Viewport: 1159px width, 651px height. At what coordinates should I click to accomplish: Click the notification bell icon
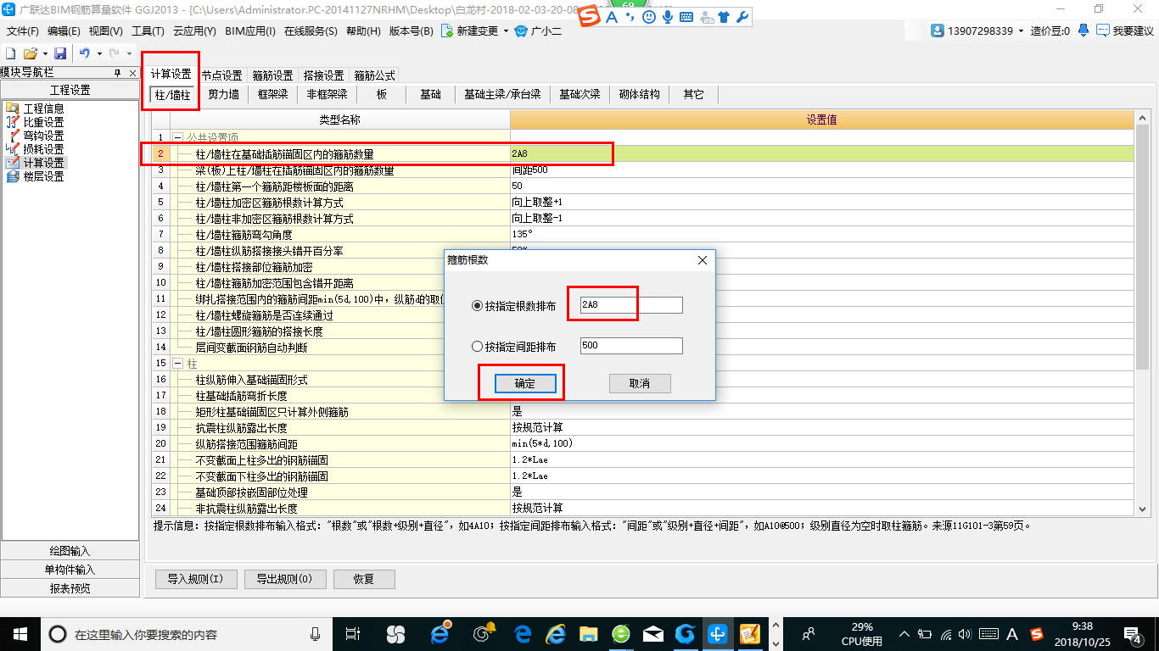(x=1083, y=31)
